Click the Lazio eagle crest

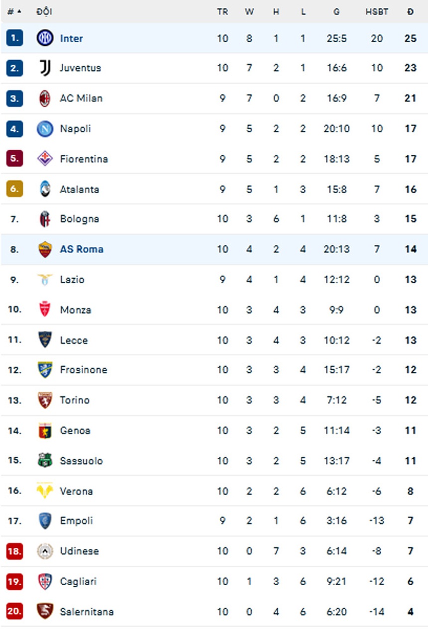[45, 280]
